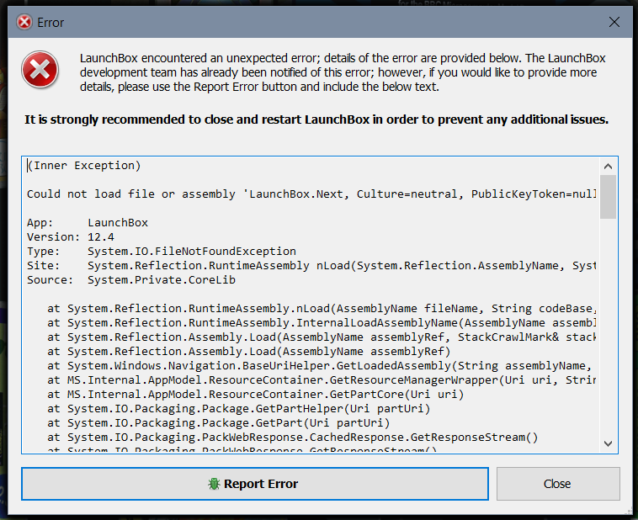Close the Error dialog with the X
This screenshot has height=520, width=638.
(x=614, y=22)
